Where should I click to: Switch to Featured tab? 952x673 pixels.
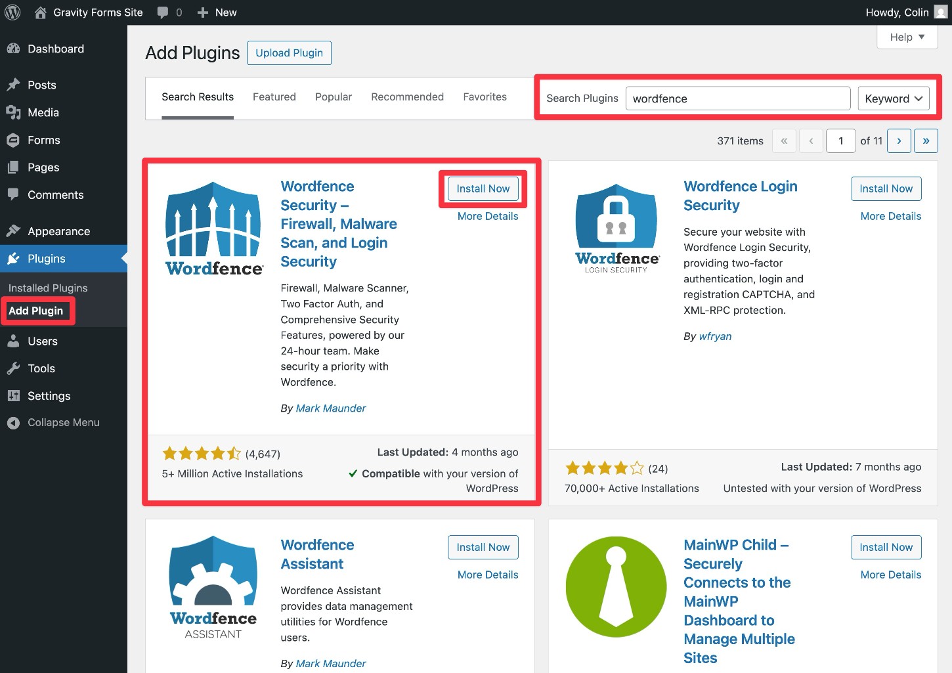[x=274, y=97]
